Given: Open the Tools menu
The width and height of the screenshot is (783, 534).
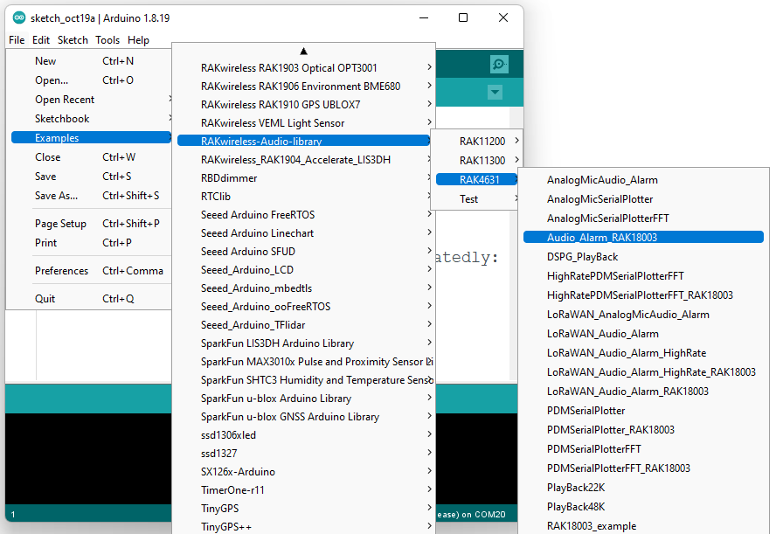Looking at the screenshot, I should click(x=107, y=40).
